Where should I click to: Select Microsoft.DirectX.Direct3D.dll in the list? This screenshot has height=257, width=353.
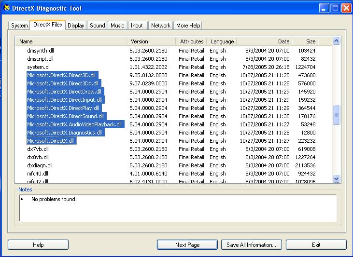click(x=62, y=75)
